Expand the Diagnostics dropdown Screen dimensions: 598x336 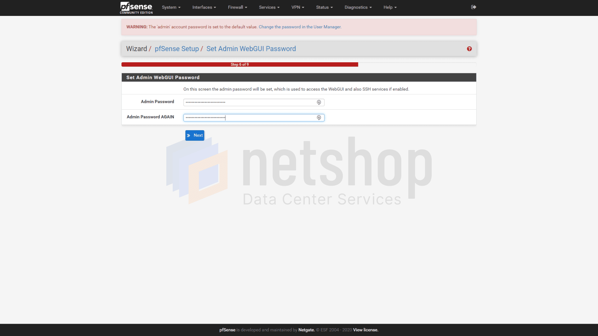pos(358,7)
